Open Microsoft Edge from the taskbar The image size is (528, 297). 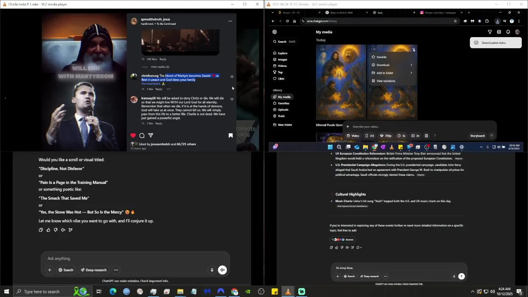tap(113, 292)
